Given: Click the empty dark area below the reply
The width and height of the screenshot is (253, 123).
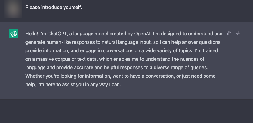Looking at the screenshot, I should [127, 111].
